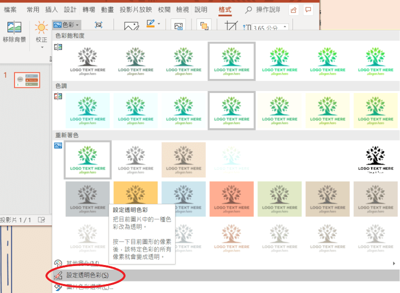The image size is (400, 293).
Task: Select the 格式 format tab
Action: tap(224, 9)
